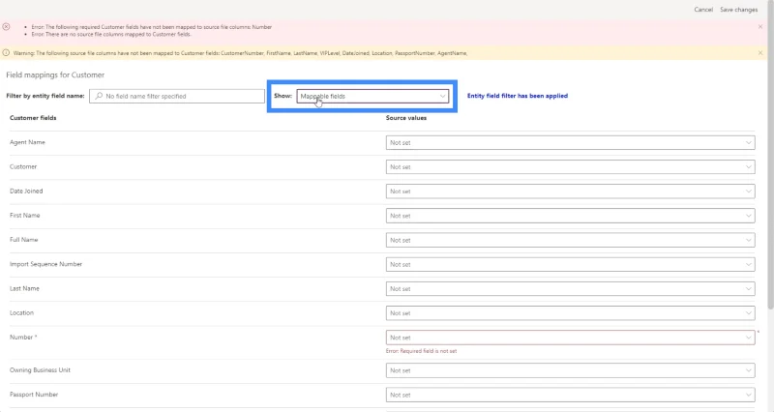774x412 pixels.
Task: Click the search magnifier in filter box
Action: [x=99, y=96]
